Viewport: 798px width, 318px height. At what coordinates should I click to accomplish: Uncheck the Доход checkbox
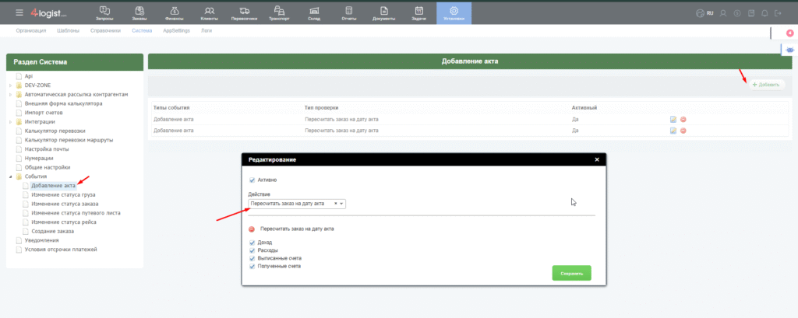pos(252,243)
